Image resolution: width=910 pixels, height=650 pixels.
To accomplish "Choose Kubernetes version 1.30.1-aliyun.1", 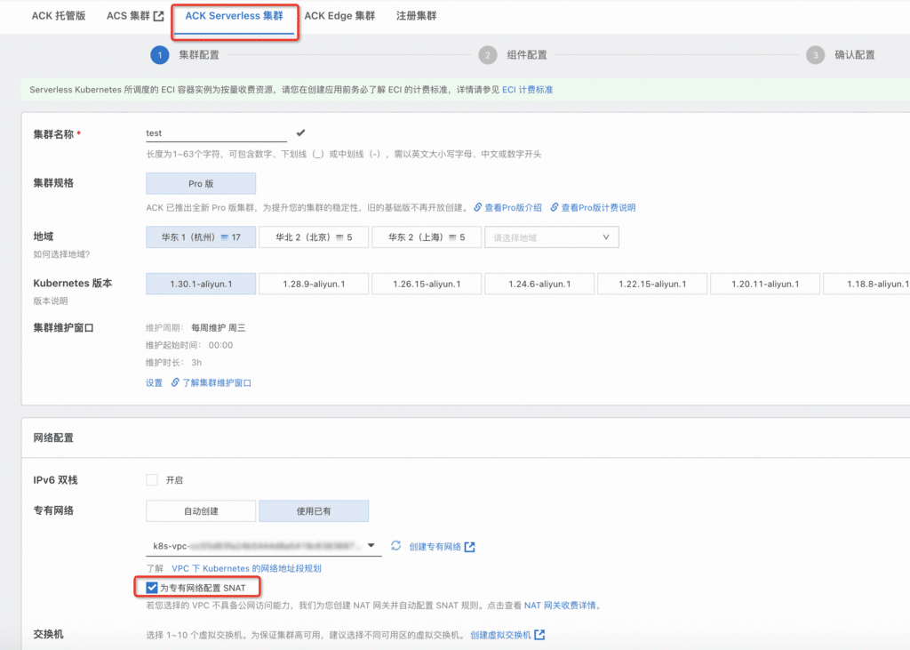I will coord(201,284).
